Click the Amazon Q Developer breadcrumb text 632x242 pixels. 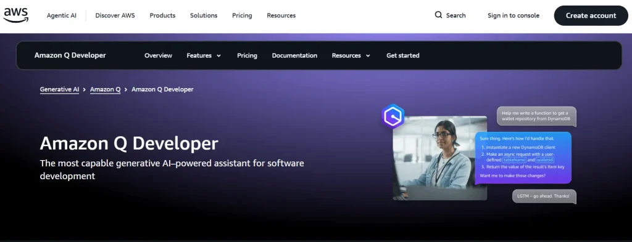coord(162,89)
